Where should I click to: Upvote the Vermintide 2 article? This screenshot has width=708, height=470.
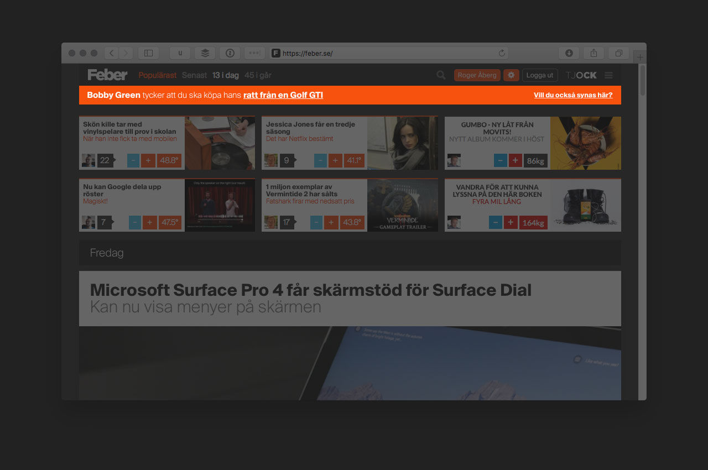tap(331, 222)
